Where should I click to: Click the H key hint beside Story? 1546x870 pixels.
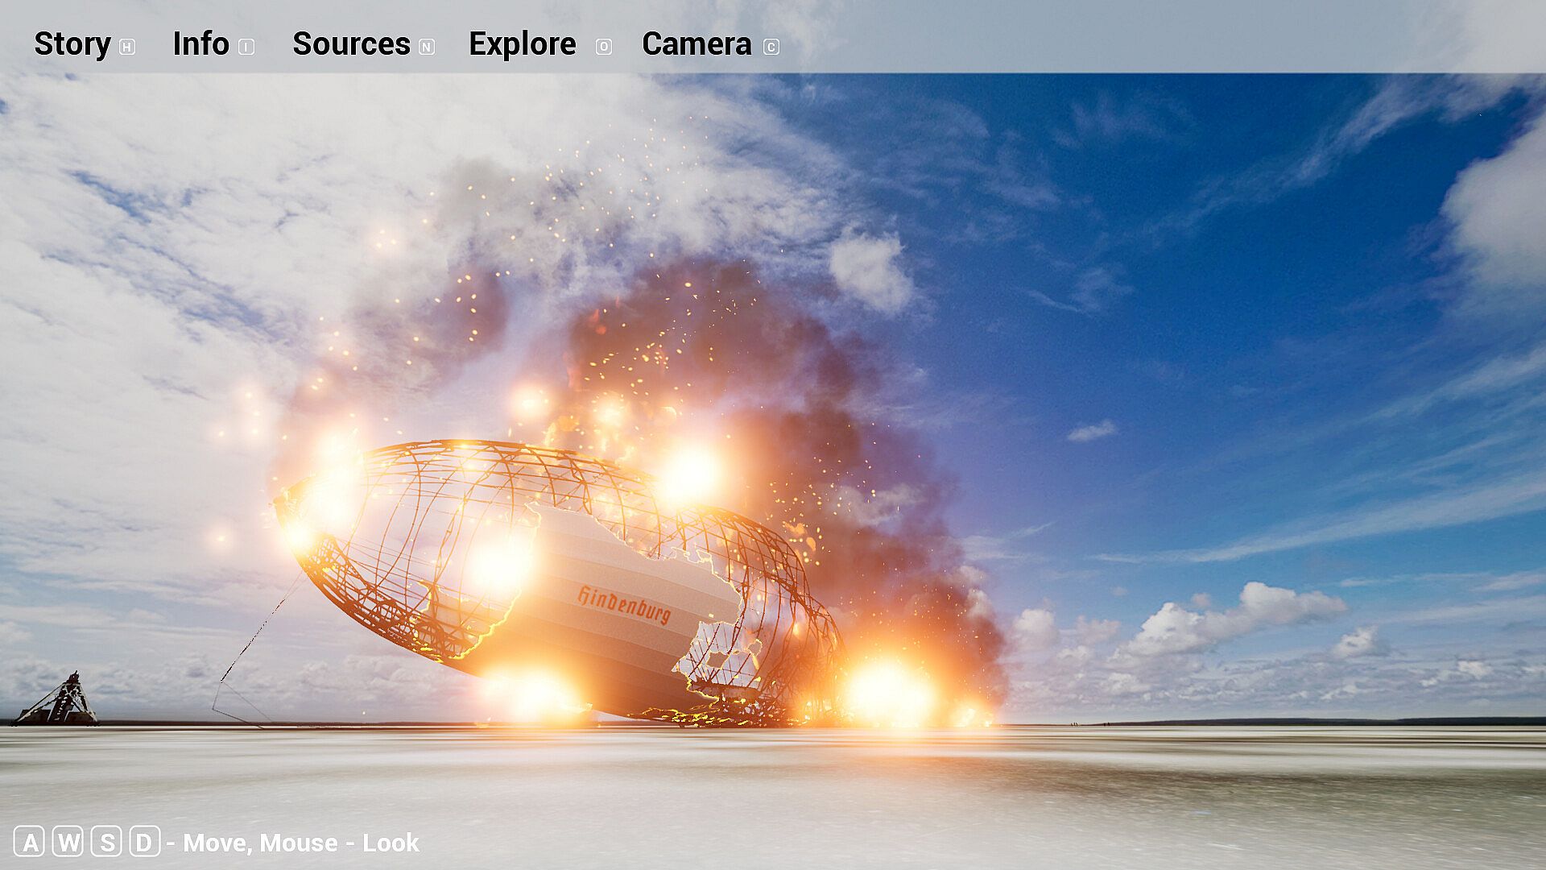tap(126, 47)
